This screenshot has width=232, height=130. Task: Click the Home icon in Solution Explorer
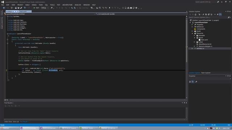pos(195,14)
